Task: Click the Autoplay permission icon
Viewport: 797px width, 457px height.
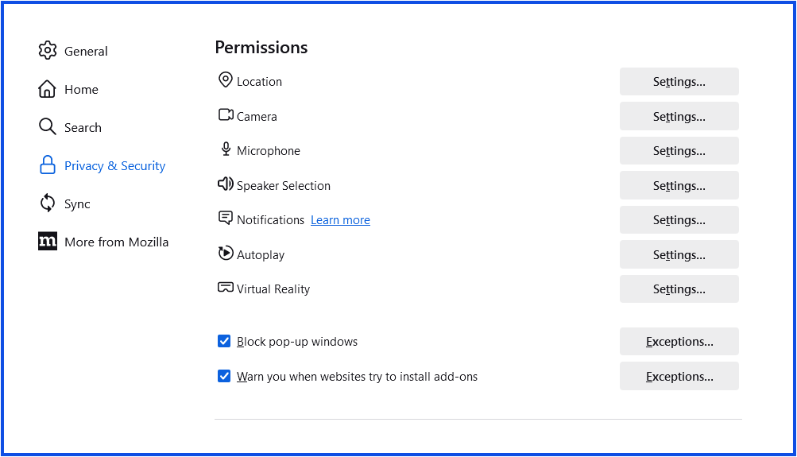Action: click(226, 254)
